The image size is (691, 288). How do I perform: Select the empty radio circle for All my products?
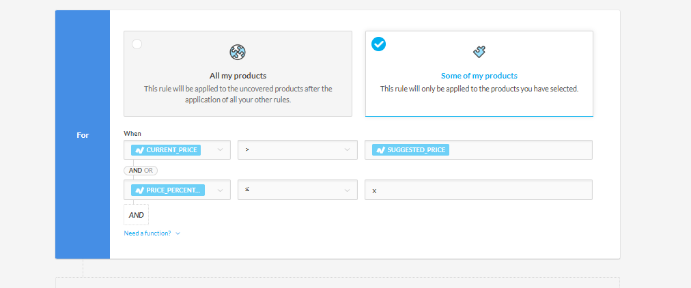(137, 44)
